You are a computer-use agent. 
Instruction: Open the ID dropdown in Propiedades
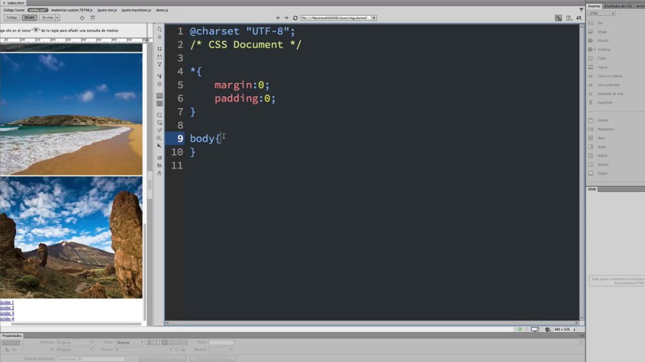coord(74,350)
